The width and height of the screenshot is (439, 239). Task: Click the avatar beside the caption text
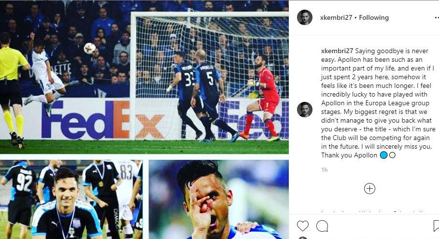point(305,110)
